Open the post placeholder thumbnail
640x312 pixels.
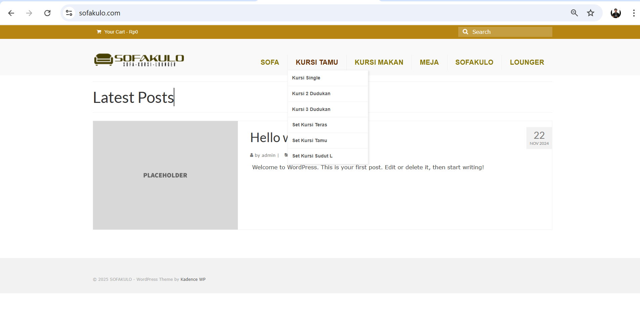165,175
